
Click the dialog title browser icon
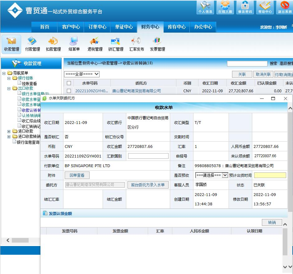point(44,98)
